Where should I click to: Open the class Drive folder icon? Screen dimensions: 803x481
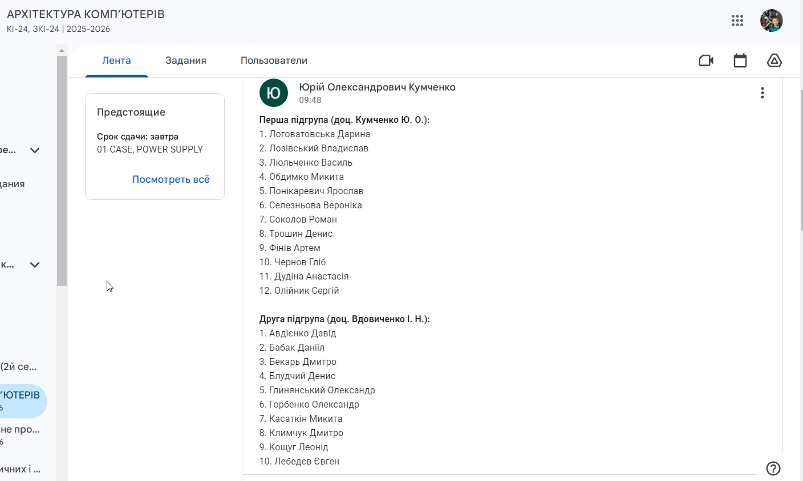pos(774,60)
